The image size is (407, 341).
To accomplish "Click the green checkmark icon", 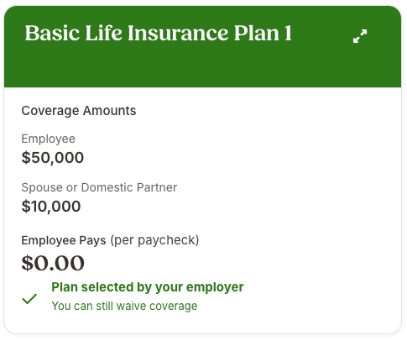I will pos(29,298).
